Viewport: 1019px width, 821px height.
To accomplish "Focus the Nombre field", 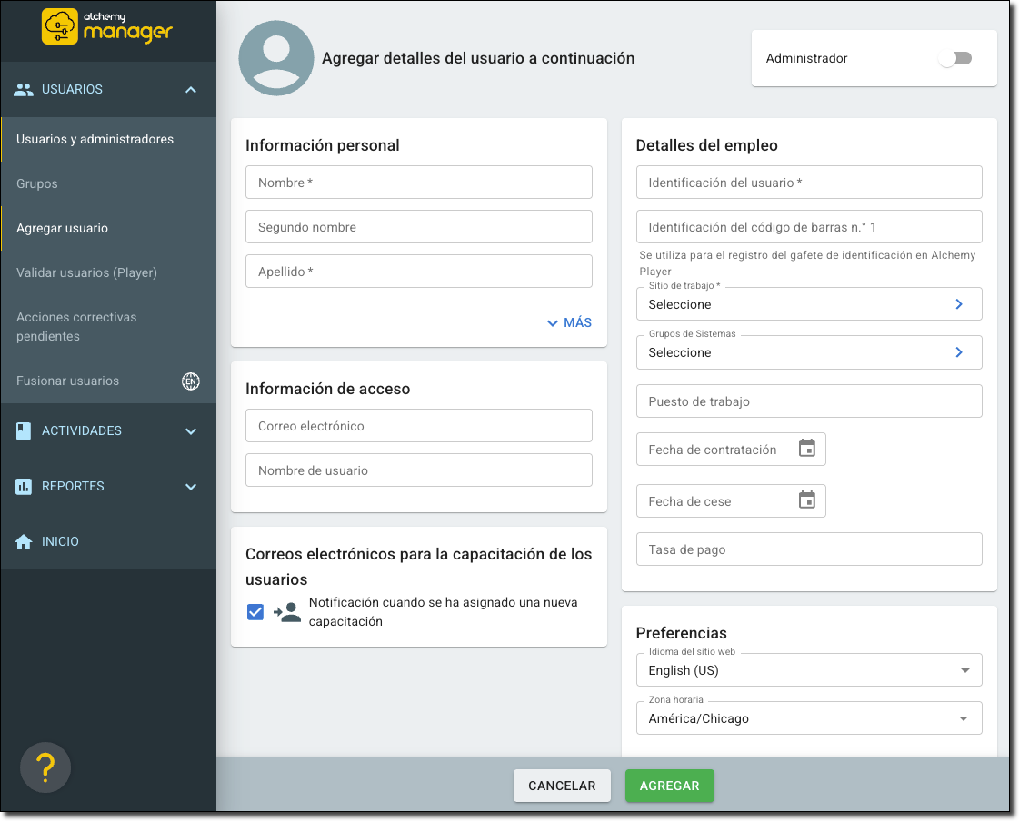I will pyautogui.click(x=418, y=183).
